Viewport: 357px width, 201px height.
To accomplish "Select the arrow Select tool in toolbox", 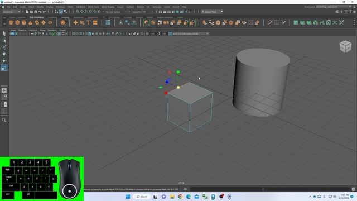I will pyautogui.click(x=4, y=33).
